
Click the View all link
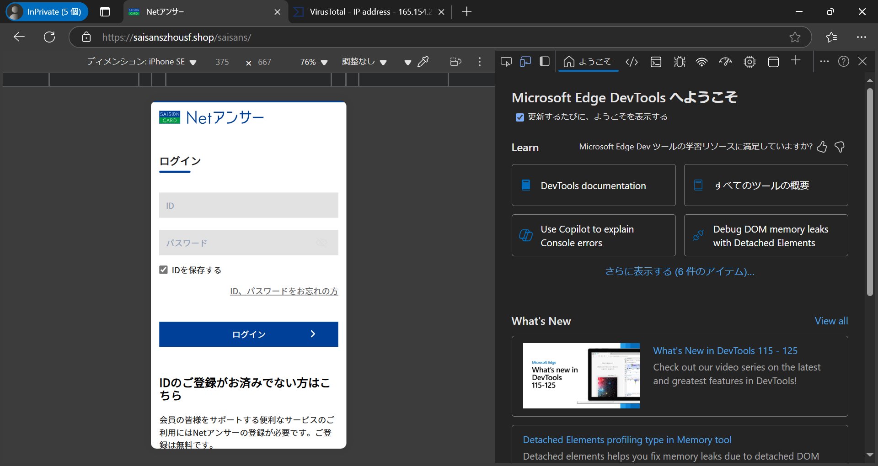(831, 321)
